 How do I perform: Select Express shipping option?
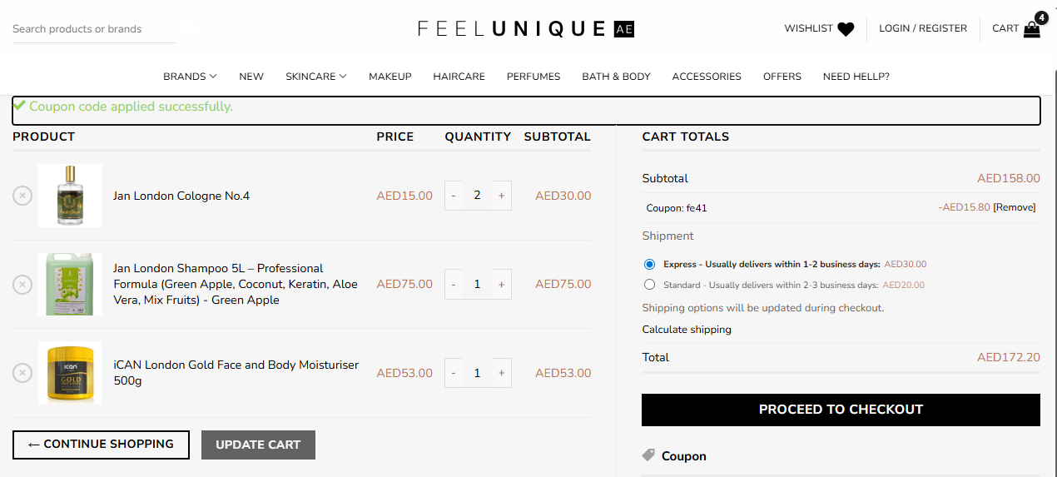coord(650,265)
